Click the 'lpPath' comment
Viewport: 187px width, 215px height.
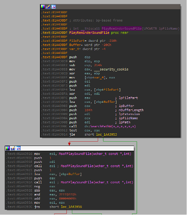click(x=125, y=122)
